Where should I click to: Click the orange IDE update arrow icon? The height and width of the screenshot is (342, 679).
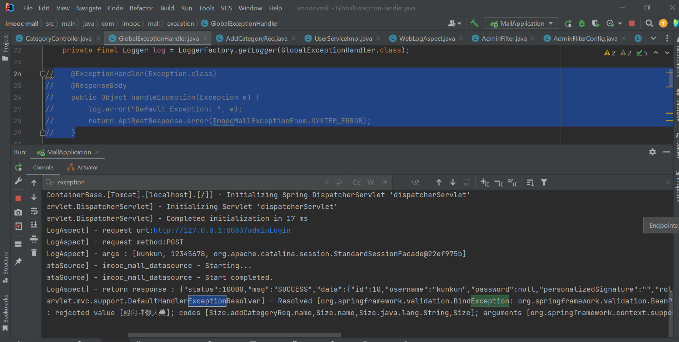(x=663, y=23)
